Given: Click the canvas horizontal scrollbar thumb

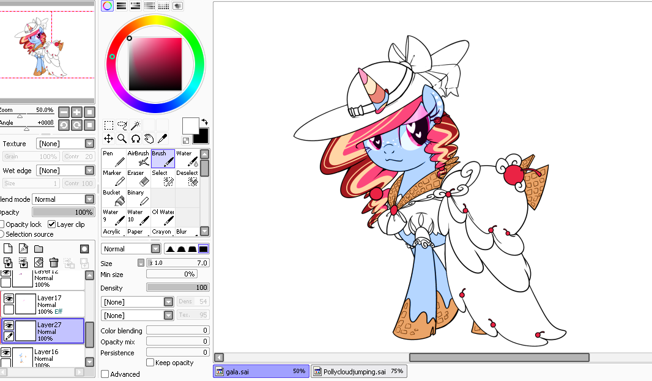Looking at the screenshot, I should (x=499, y=357).
